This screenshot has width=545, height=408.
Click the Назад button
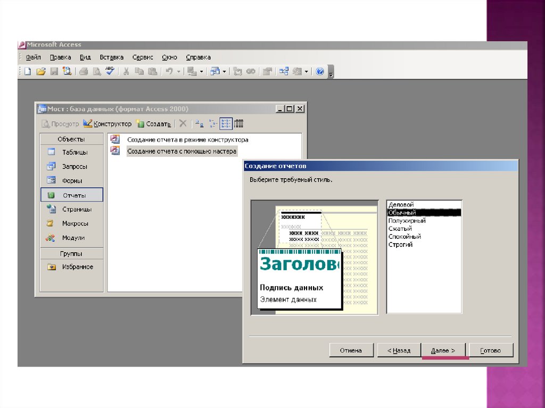coord(399,351)
